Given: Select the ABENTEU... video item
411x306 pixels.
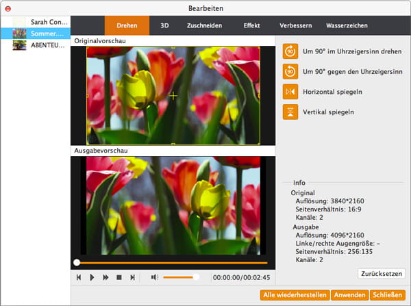Looking at the screenshot, I should tap(36, 45).
